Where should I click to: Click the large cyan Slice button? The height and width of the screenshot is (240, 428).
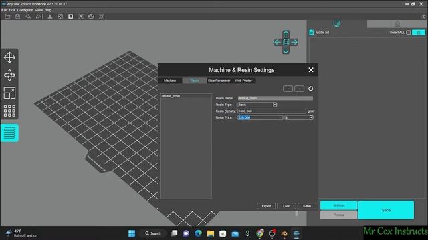(x=386, y=210)
